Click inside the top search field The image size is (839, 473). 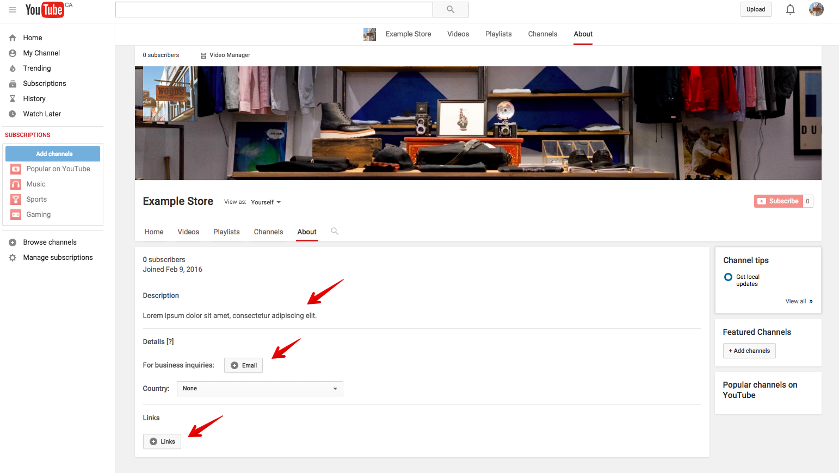pyautogui.click(x=274, y=9)
